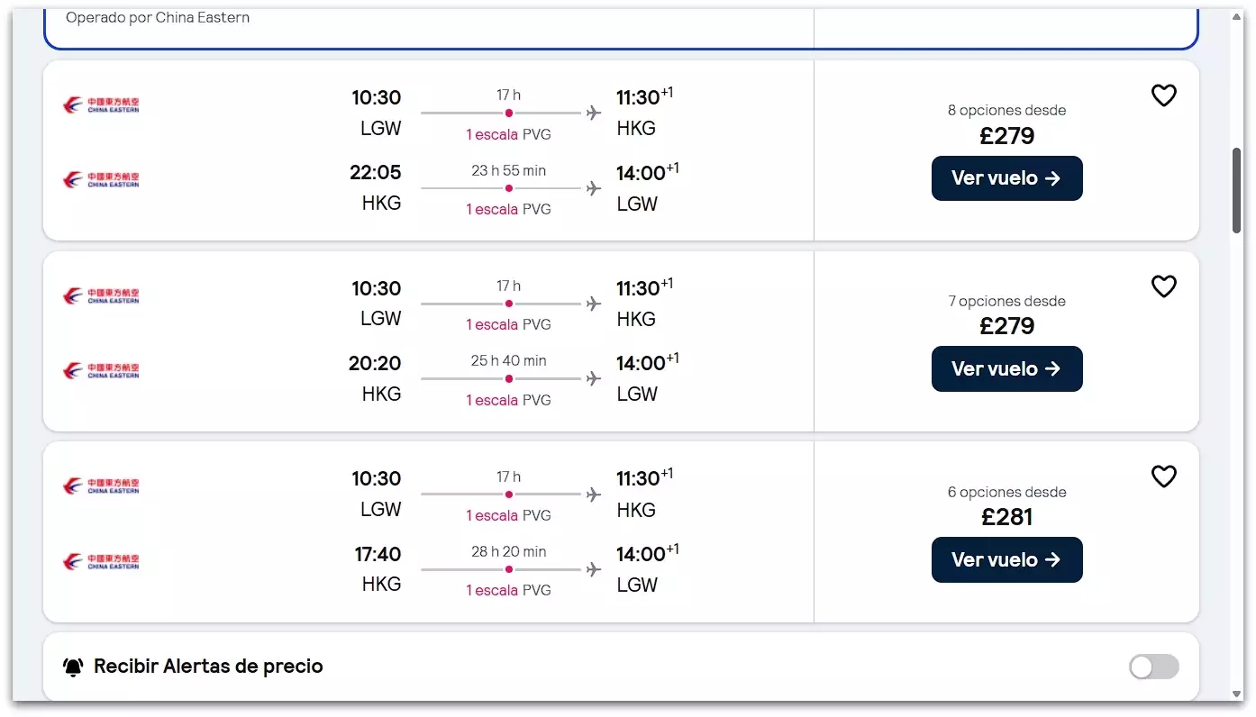Favorite the £279 7-options flight via the heart icon

tap(1164, 286)
